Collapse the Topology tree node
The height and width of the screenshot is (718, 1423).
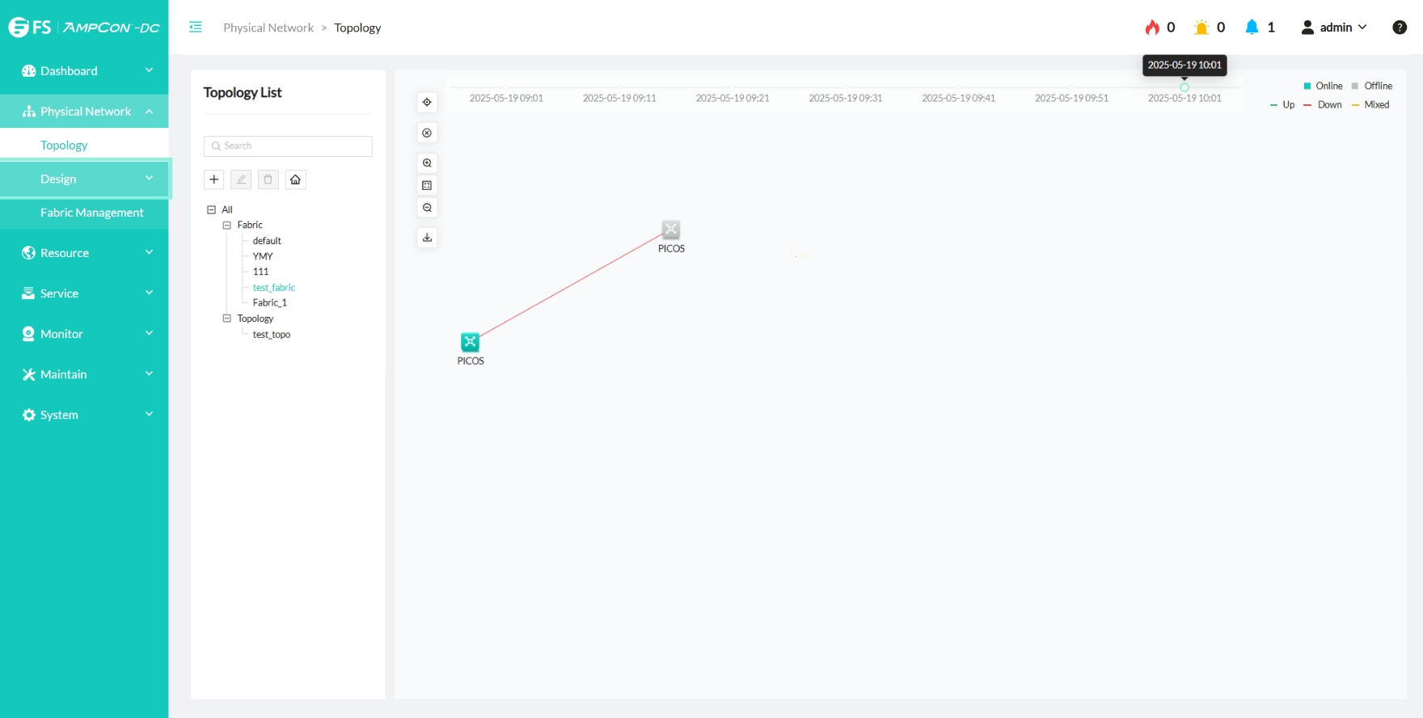[227, 319]
